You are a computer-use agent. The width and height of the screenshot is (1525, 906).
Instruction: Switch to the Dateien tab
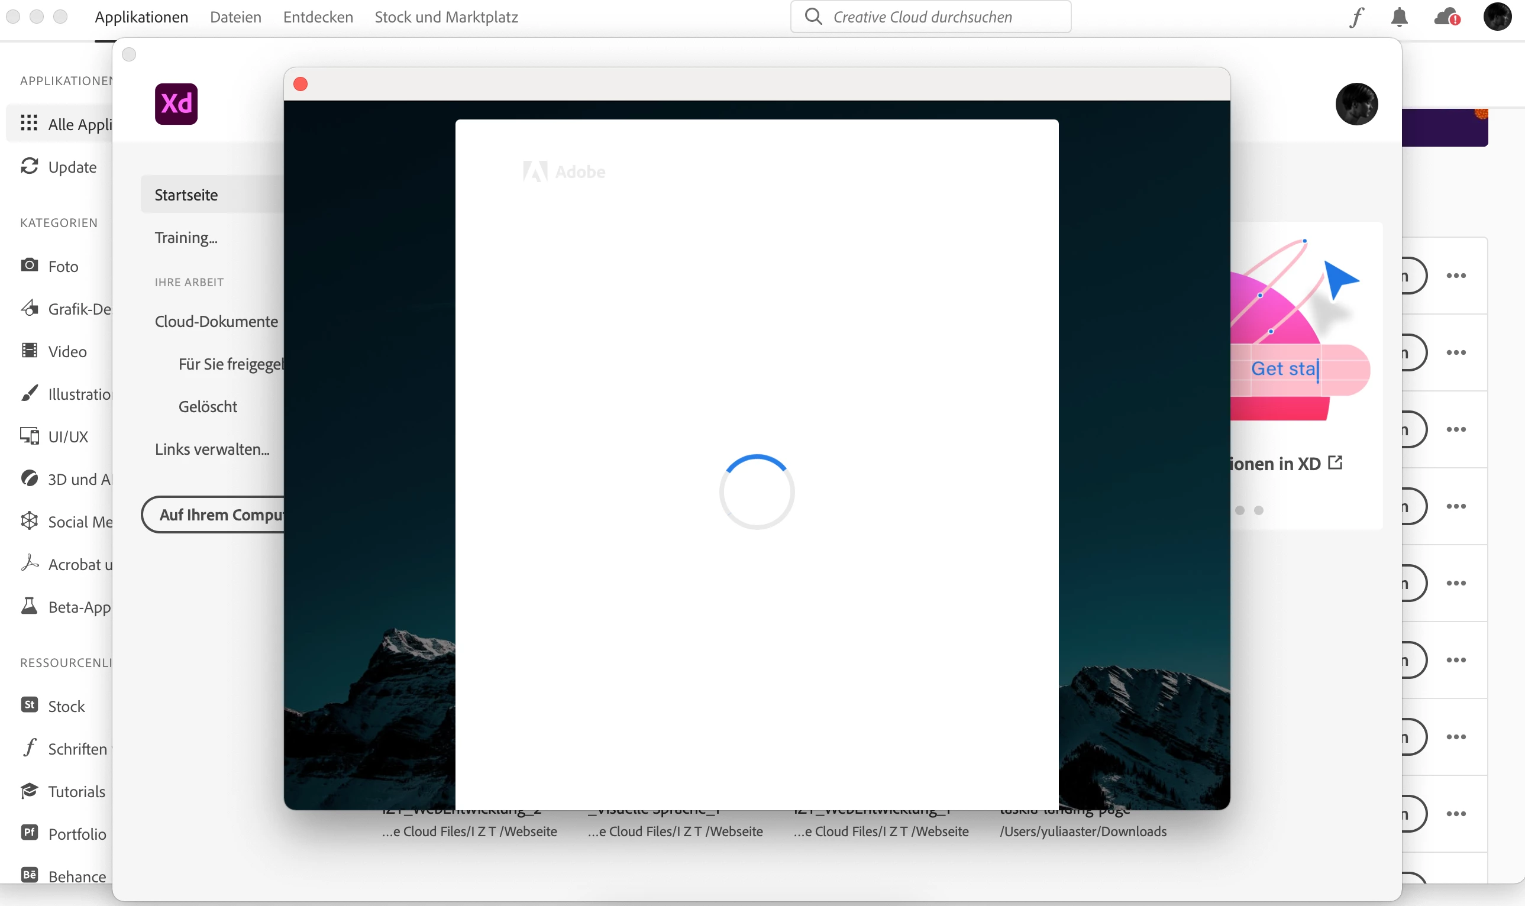[x=235, y=17]
